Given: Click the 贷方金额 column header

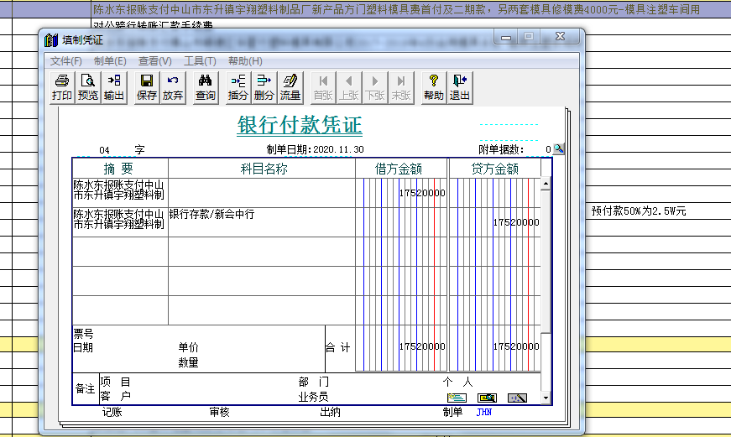Looking at the screenshot, I should (495, 169).
